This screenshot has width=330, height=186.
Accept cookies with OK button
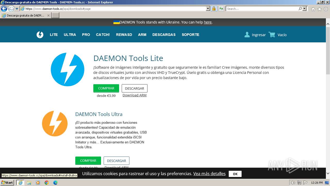(x=235, y=174)
